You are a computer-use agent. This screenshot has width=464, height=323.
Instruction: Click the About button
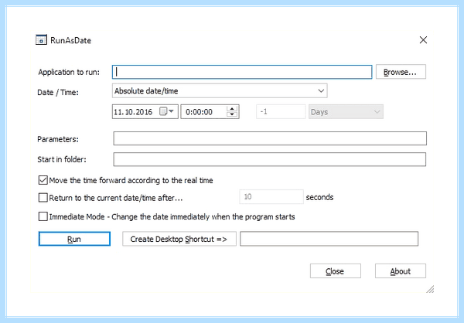[x=401, y=271]
